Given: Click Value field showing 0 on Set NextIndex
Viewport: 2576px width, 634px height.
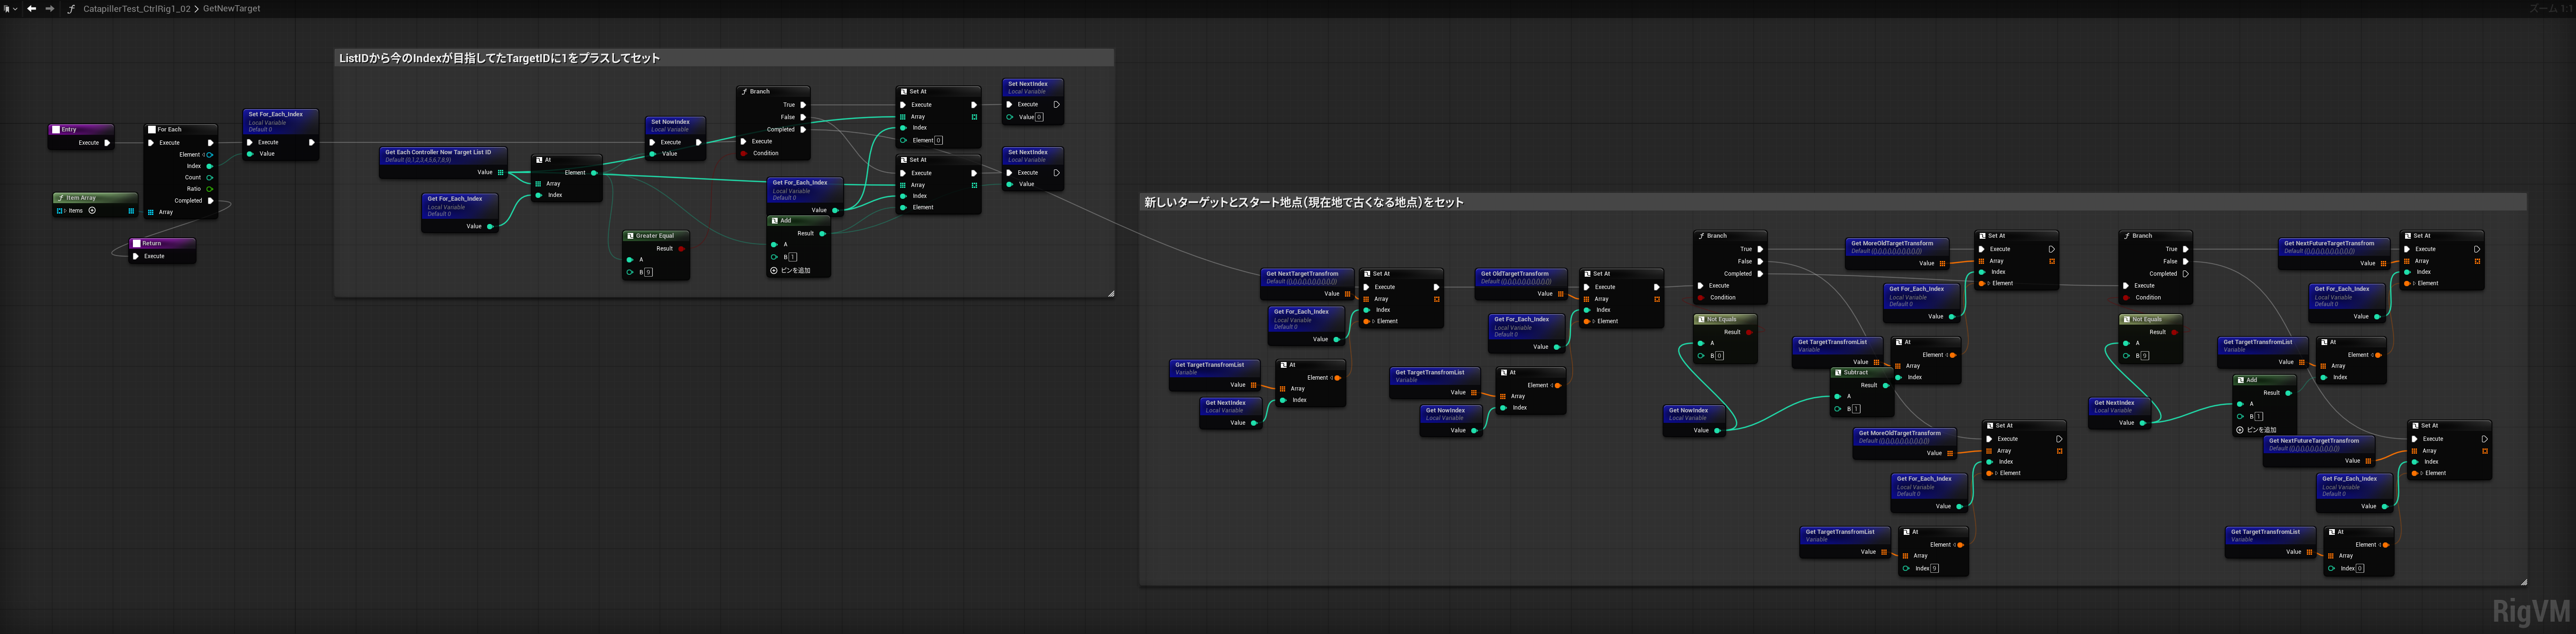Looking at the screenshot, I should (1039, 117).
